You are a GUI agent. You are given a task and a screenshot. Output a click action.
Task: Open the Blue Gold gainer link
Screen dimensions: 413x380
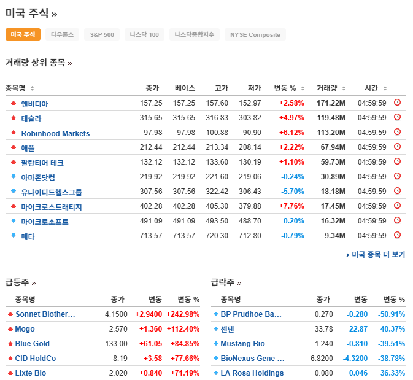[33, 344]
